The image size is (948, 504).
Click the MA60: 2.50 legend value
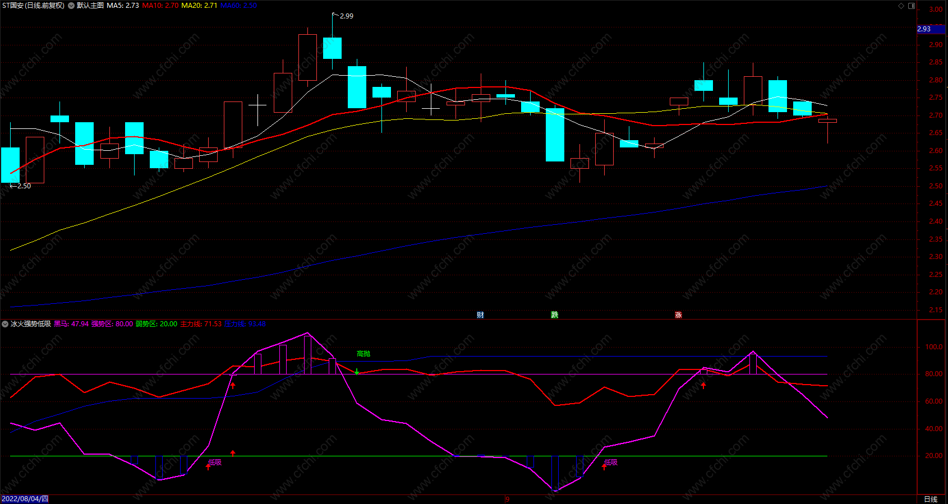click(x=238, y=6)
